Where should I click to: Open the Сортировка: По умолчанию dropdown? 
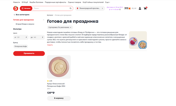pos(60,27)
